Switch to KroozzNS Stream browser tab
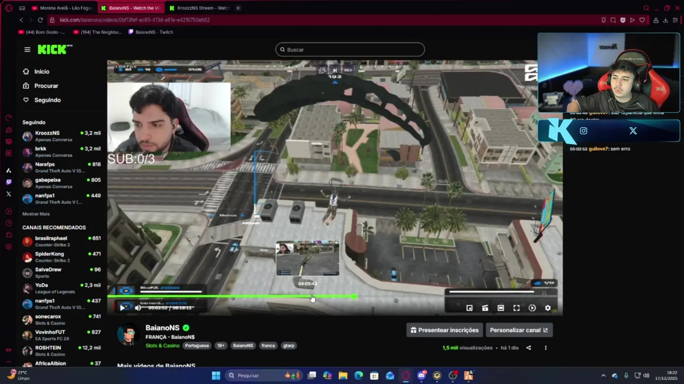This screenshot has height=384, width=684. click(199, 8)
